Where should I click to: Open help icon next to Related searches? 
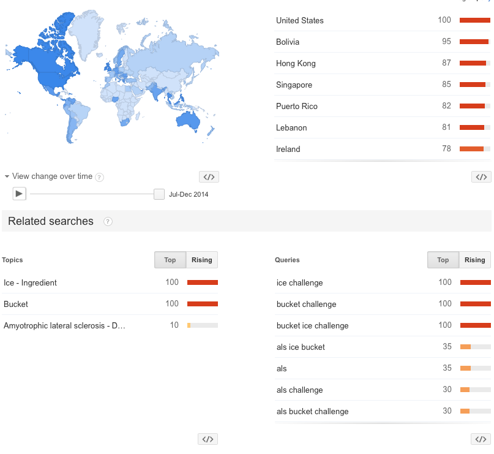108,222
